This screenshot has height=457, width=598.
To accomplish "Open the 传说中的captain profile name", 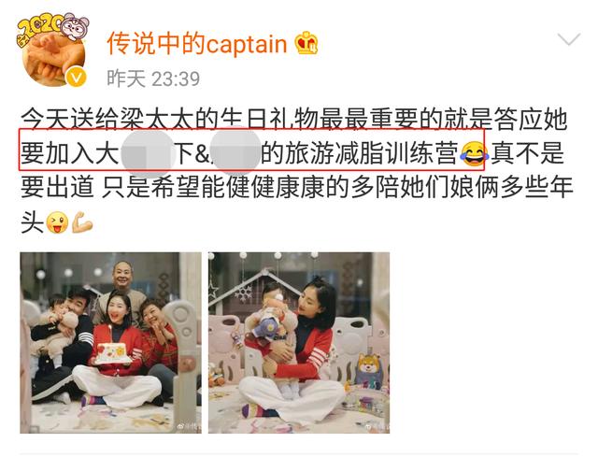I will point(197,43).
